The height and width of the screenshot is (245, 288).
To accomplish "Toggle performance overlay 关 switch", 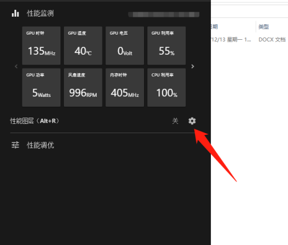I will coord(175,121).
